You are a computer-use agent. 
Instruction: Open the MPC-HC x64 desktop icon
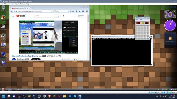point(3,27)
